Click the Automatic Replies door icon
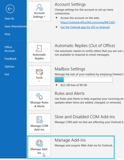 point(39,49)
